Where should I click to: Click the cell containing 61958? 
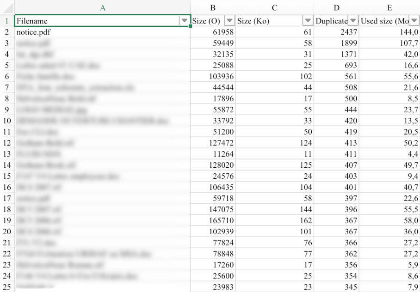click(x=213, y=32)
